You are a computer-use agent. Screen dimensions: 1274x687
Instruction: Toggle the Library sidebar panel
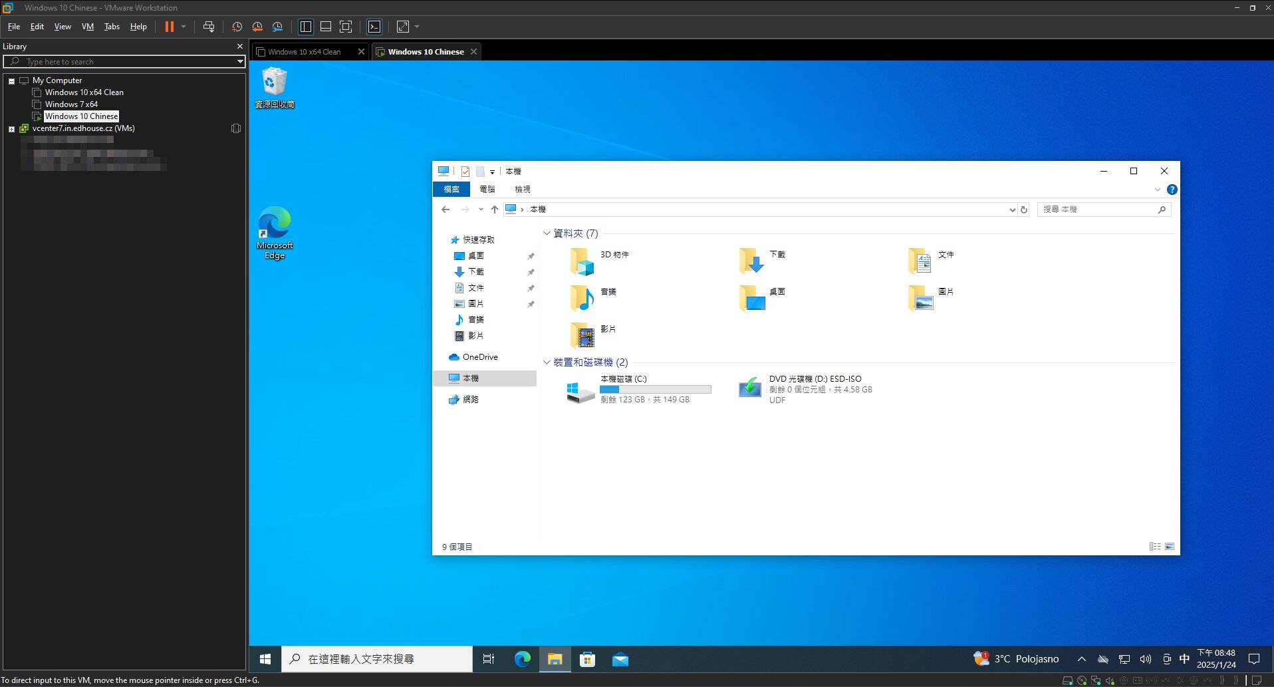point(306,27)
